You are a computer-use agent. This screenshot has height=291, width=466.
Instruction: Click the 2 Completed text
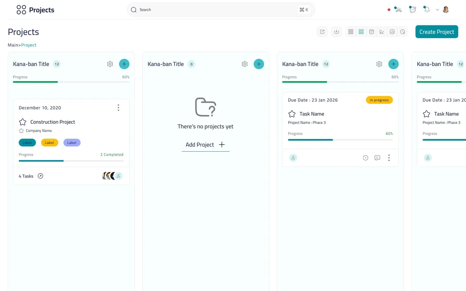click(x=112, y=154)
